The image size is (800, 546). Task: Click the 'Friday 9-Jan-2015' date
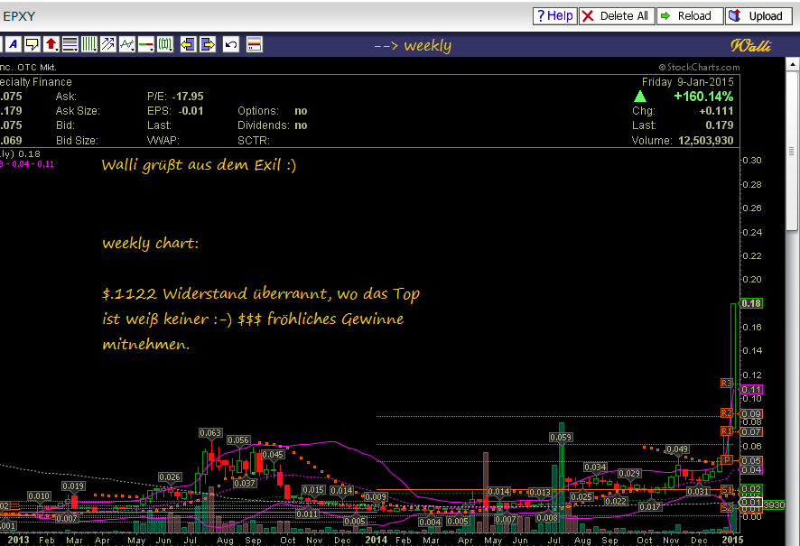coord(687,82)
